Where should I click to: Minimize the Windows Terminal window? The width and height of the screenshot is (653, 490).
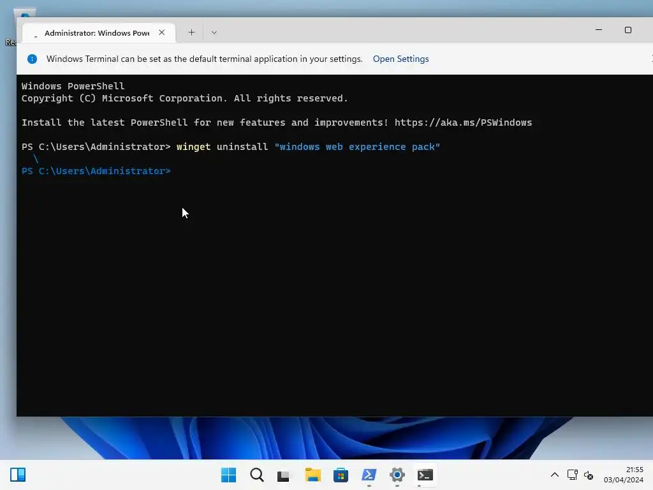[x=598, y=30]
